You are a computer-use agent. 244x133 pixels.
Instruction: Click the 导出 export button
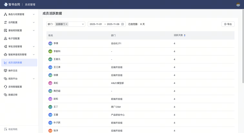228,24
